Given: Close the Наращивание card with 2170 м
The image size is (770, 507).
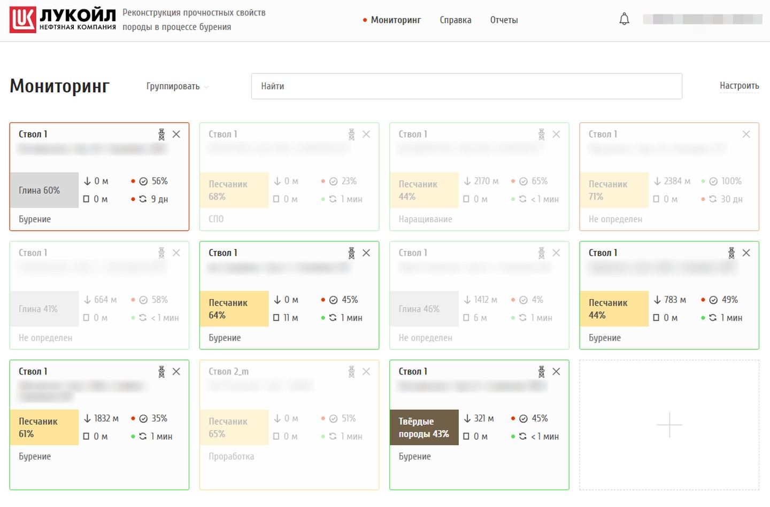Looking at the screenshot, I should pos(556,135).
